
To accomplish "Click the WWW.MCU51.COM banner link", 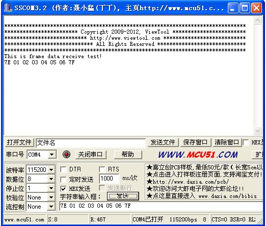I will [198, 155].
